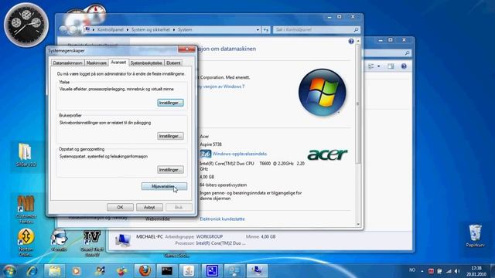Switch to the System window taskbar icon
The image size is (495, 278).
(x=257, y=271)
